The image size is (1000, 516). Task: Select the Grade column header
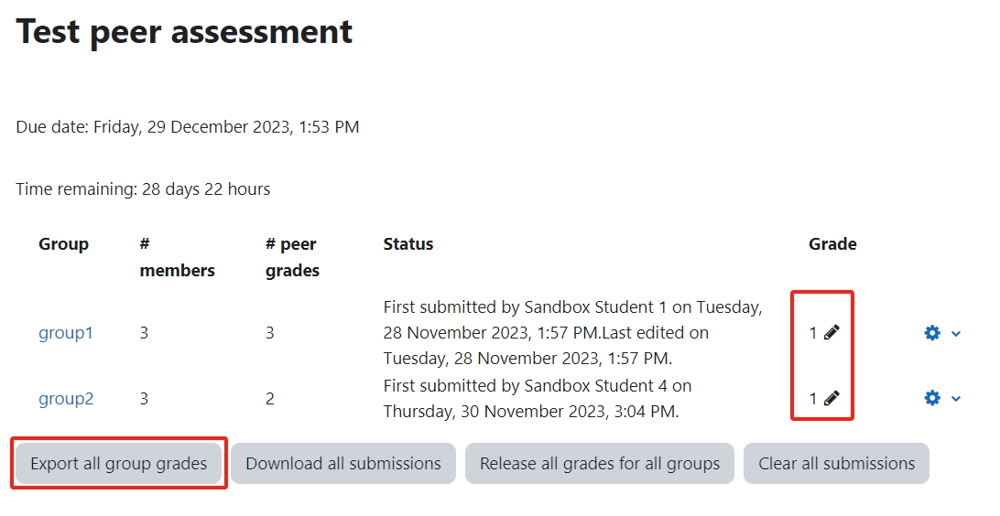(832, 244)
